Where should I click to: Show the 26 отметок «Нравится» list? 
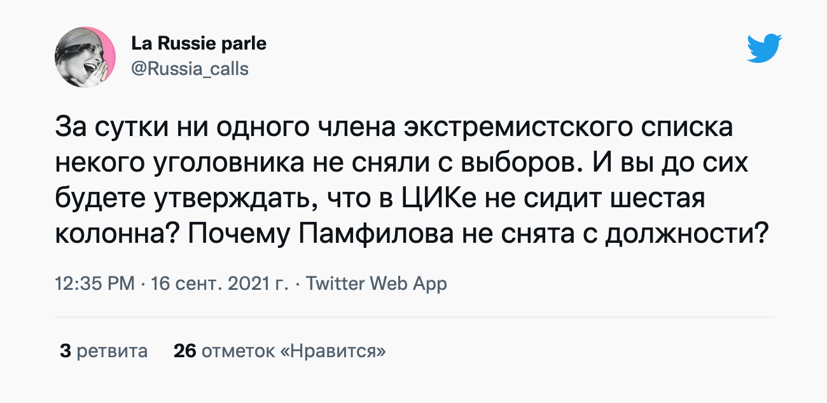click(280, 350)
